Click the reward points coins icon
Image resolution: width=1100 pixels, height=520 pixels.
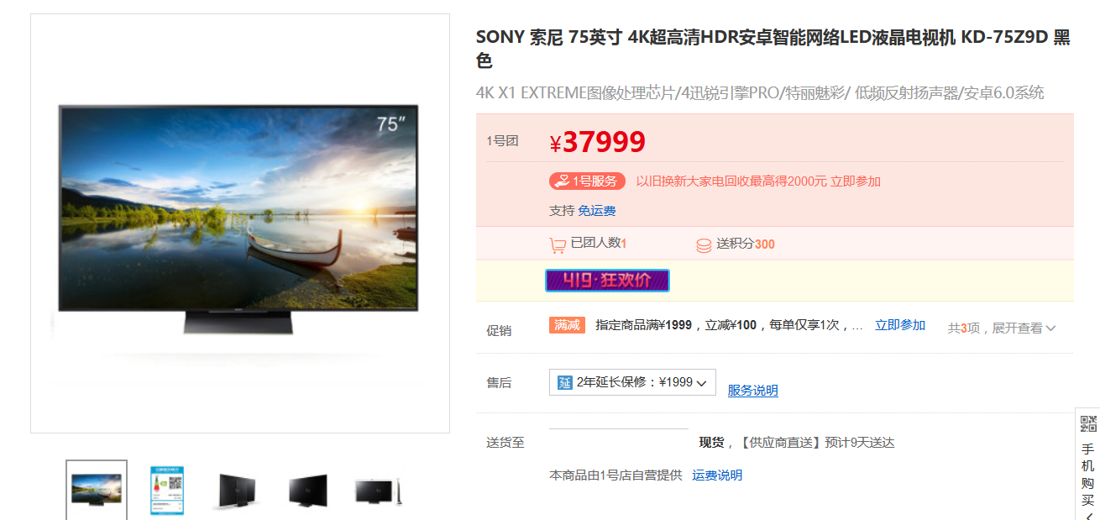[x=704, y=245]
